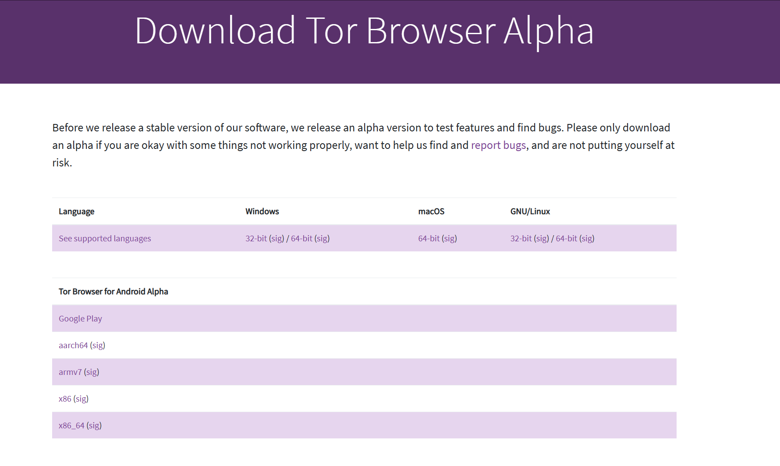Open GNU/Linux 64-bit signature file
The width and height of the screenshot is (780, 466).
(x=587, y=239)
